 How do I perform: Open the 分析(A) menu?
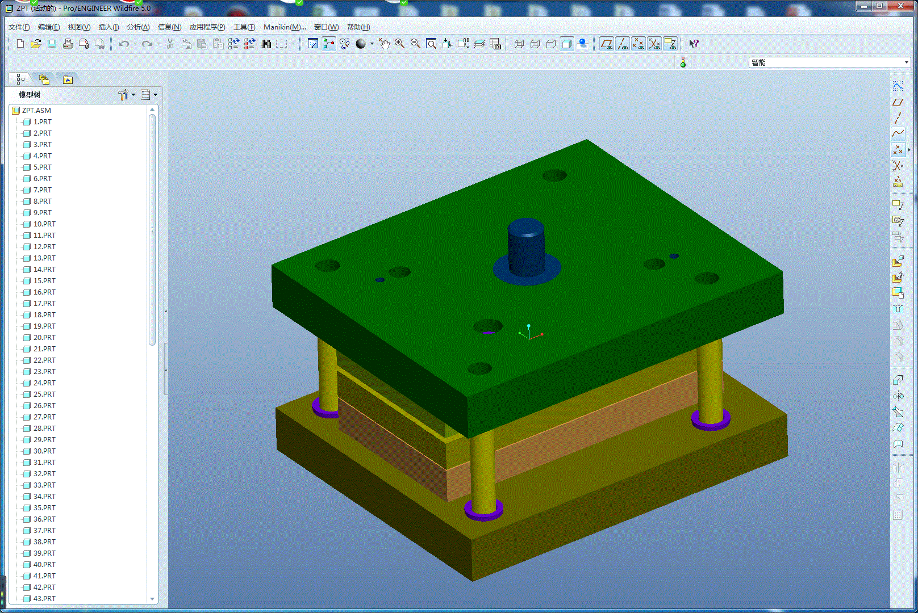pos(138,27)
